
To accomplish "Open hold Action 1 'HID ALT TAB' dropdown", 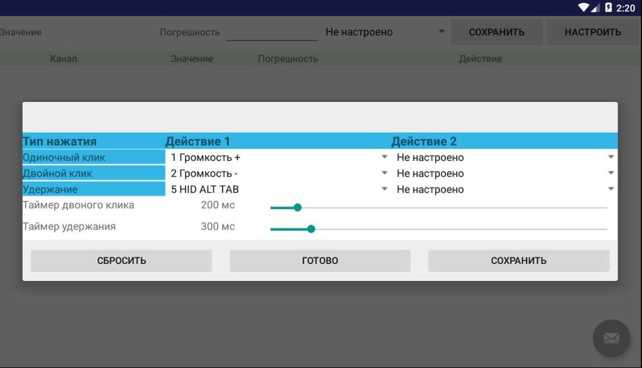I will pos(278,189).
